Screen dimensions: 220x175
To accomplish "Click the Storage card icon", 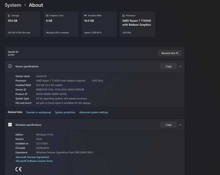I will [x=9, y=16].
